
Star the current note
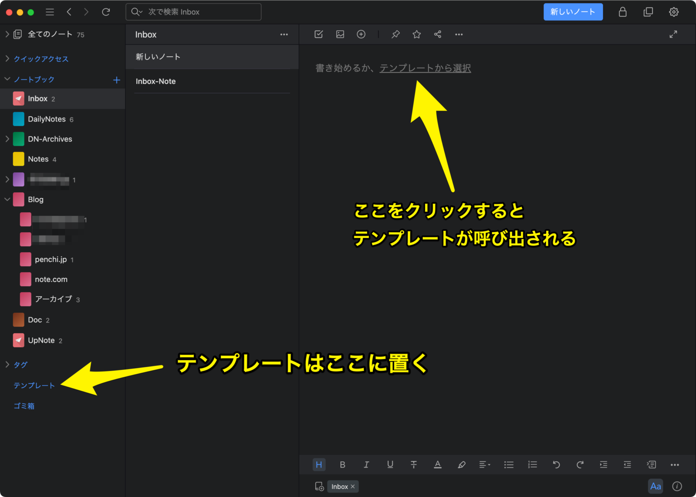(x=416, y=34)
